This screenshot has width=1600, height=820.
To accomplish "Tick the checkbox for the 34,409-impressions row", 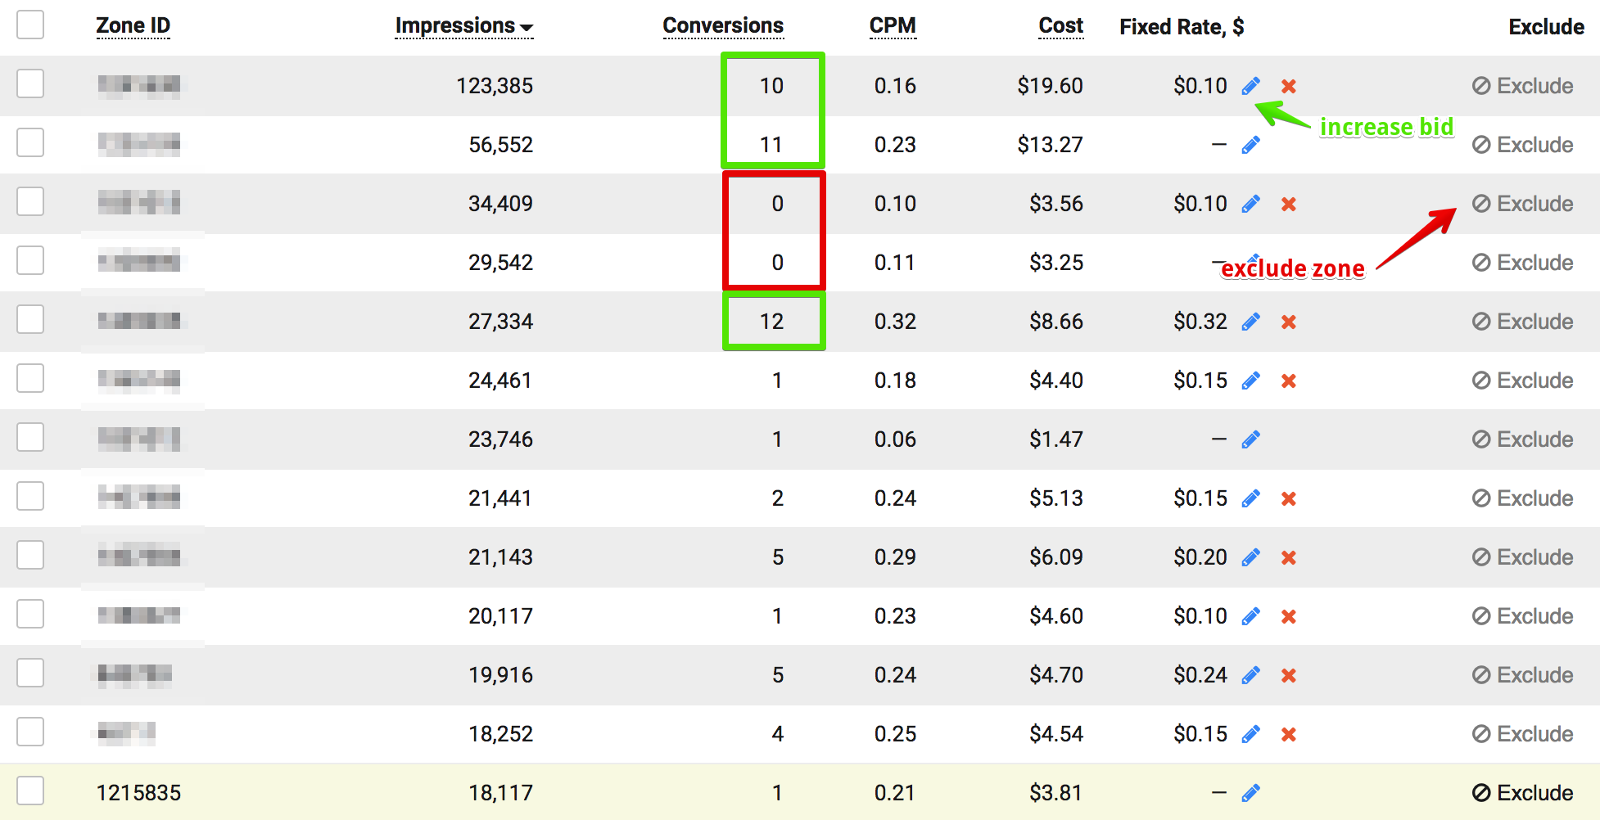I will (30, 201).
